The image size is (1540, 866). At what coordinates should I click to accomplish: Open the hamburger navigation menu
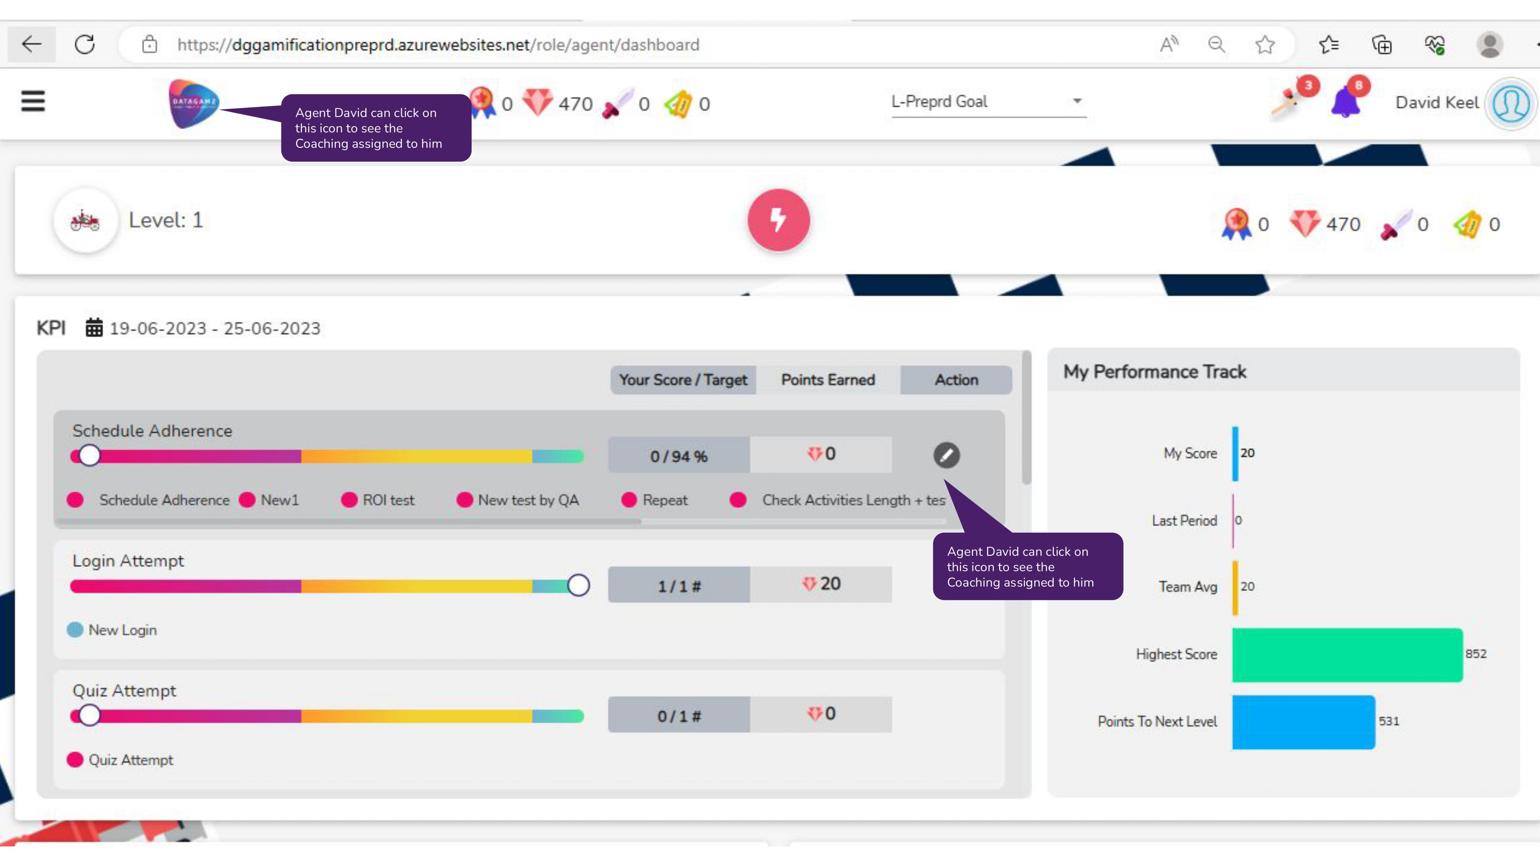click(x=33, y=101)
